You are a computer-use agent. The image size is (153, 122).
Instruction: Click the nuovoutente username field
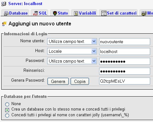click(124, 42)
